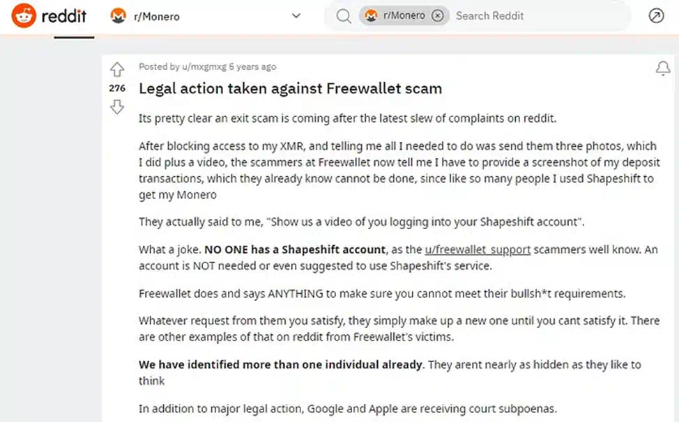Click the Monero logo beside r/Monero

coord(119,16)
